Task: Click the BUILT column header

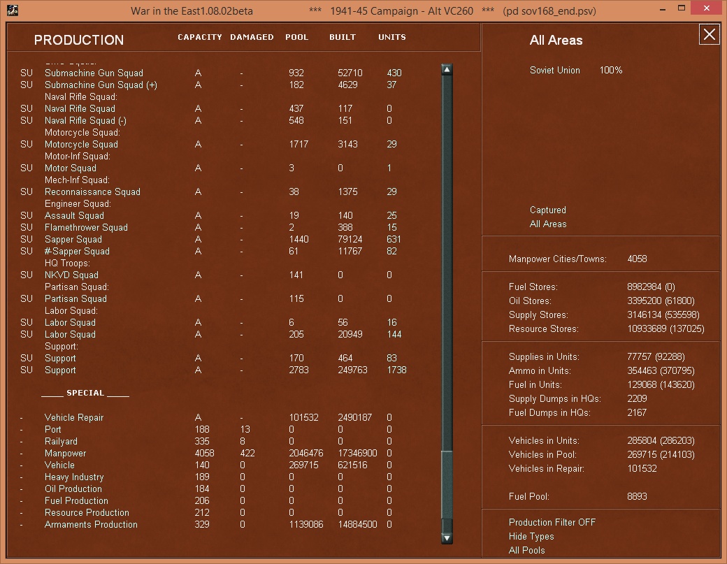Action: [342, 37]
